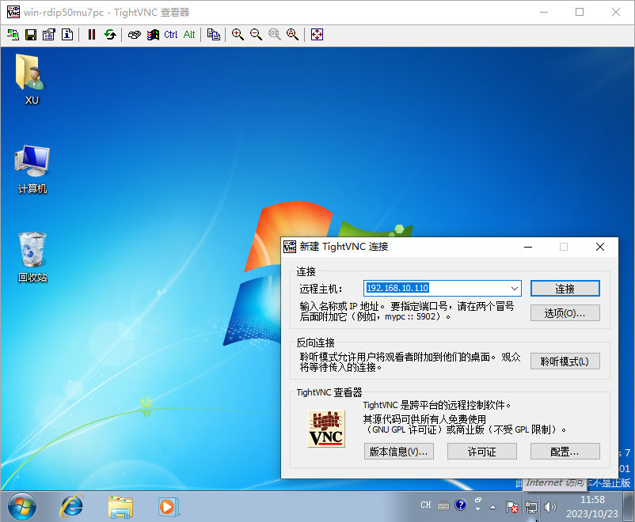Open 聆听模式 for reverse connections
This screenshot has height=522, width=635.
click(x=565, y=361)
